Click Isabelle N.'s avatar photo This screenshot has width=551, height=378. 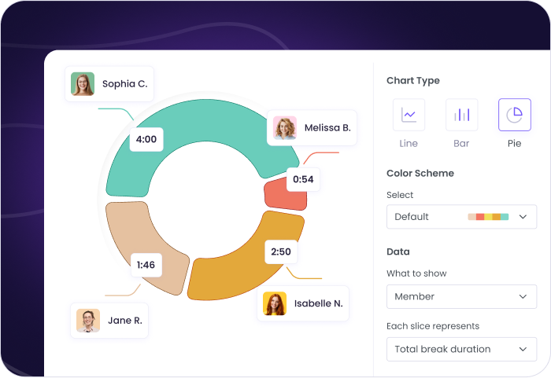coord(275,303)
